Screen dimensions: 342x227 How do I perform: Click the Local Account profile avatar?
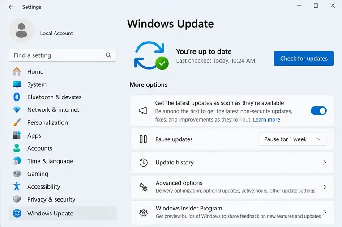pos(21,30)
